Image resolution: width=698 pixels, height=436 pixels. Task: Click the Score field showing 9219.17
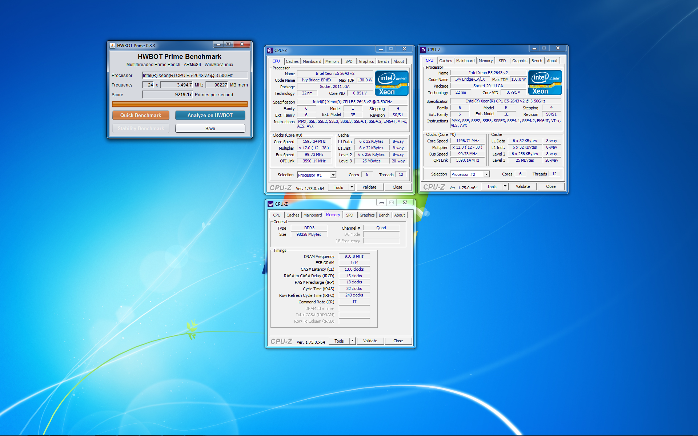168,94
